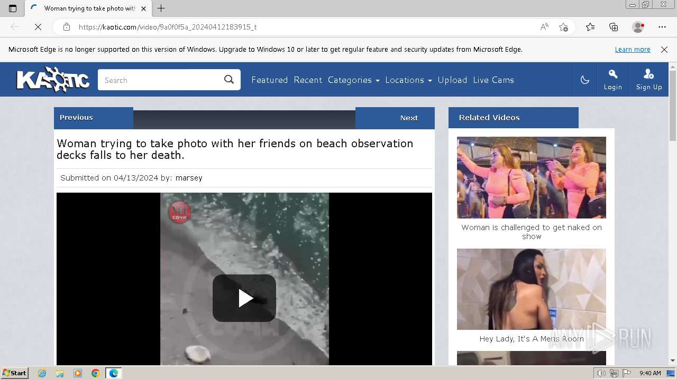Go to the Previous video
This screenshot has height=380, width=677.
(x=94, y=118)
